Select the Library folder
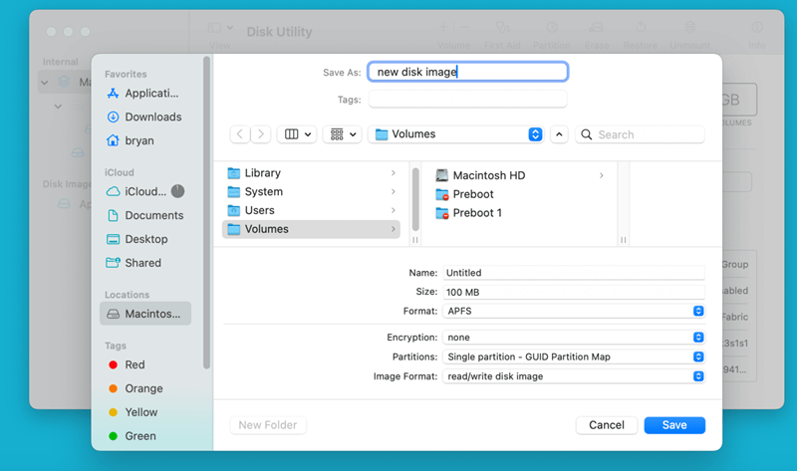 click(x=311, y=172)
